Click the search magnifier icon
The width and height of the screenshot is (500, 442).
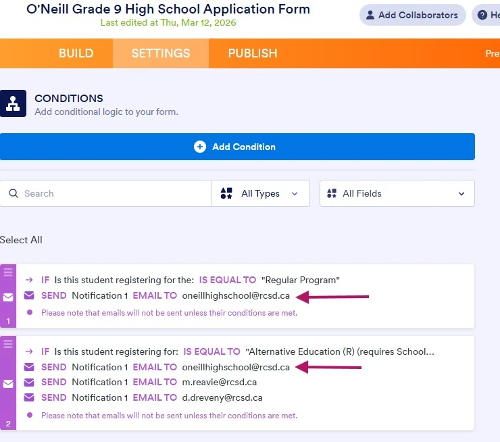(x=14, y=193)
